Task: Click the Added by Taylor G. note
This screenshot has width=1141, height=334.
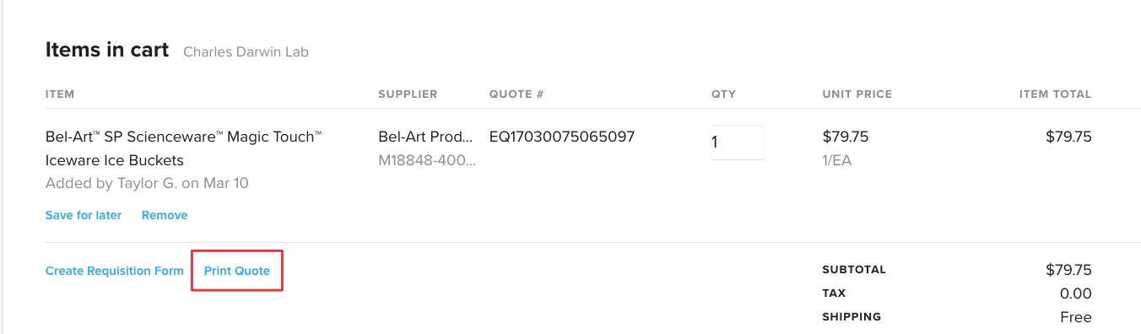Action: [x=147, y=183]
